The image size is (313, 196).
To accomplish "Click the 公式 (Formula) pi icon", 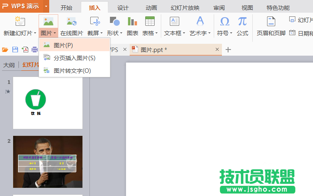I will (x=242, y=22).
